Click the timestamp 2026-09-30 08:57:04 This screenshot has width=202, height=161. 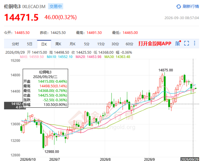(x=182, y=18)
